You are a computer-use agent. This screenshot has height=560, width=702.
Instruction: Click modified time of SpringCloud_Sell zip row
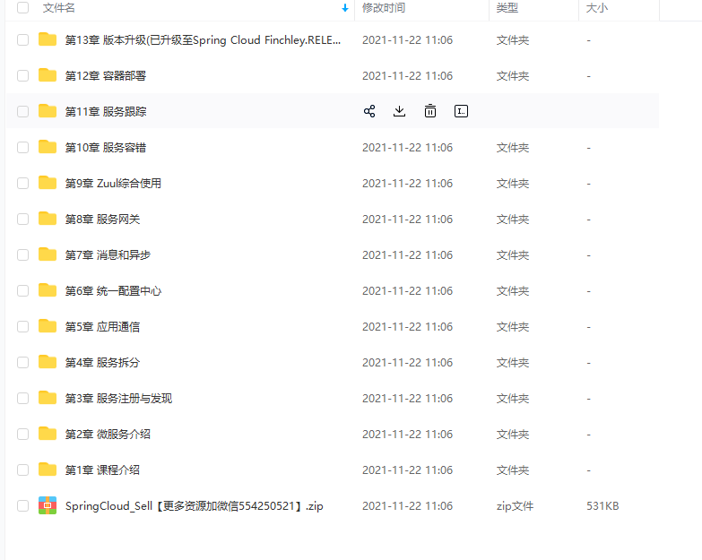click(407, 506)
